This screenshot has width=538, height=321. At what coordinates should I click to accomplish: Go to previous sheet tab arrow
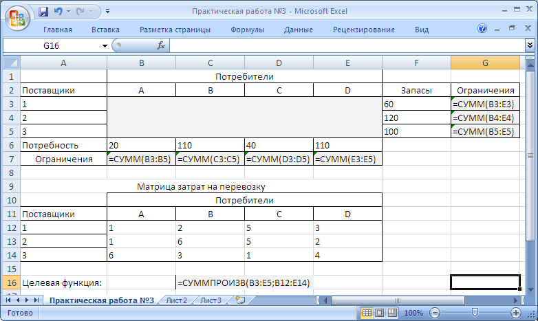17,300
